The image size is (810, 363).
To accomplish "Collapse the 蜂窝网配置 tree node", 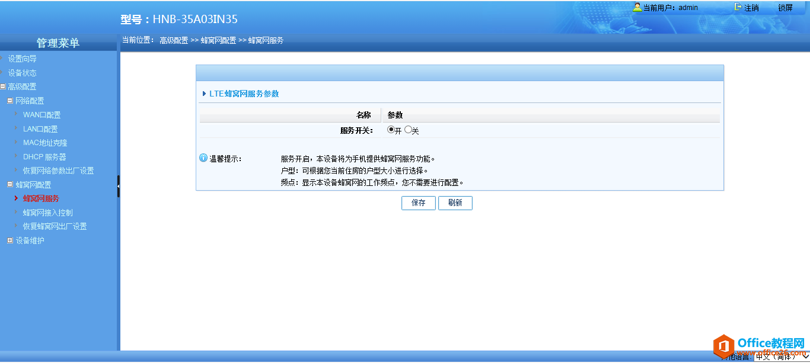I will [10, 185].
